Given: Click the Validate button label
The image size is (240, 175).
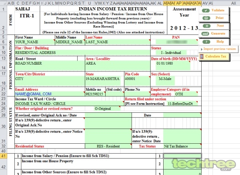Looking at the screenshot, I should click(x=218, y=10).
